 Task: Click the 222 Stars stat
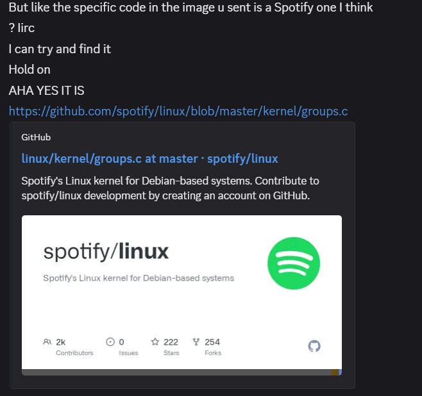click(165, 347)
